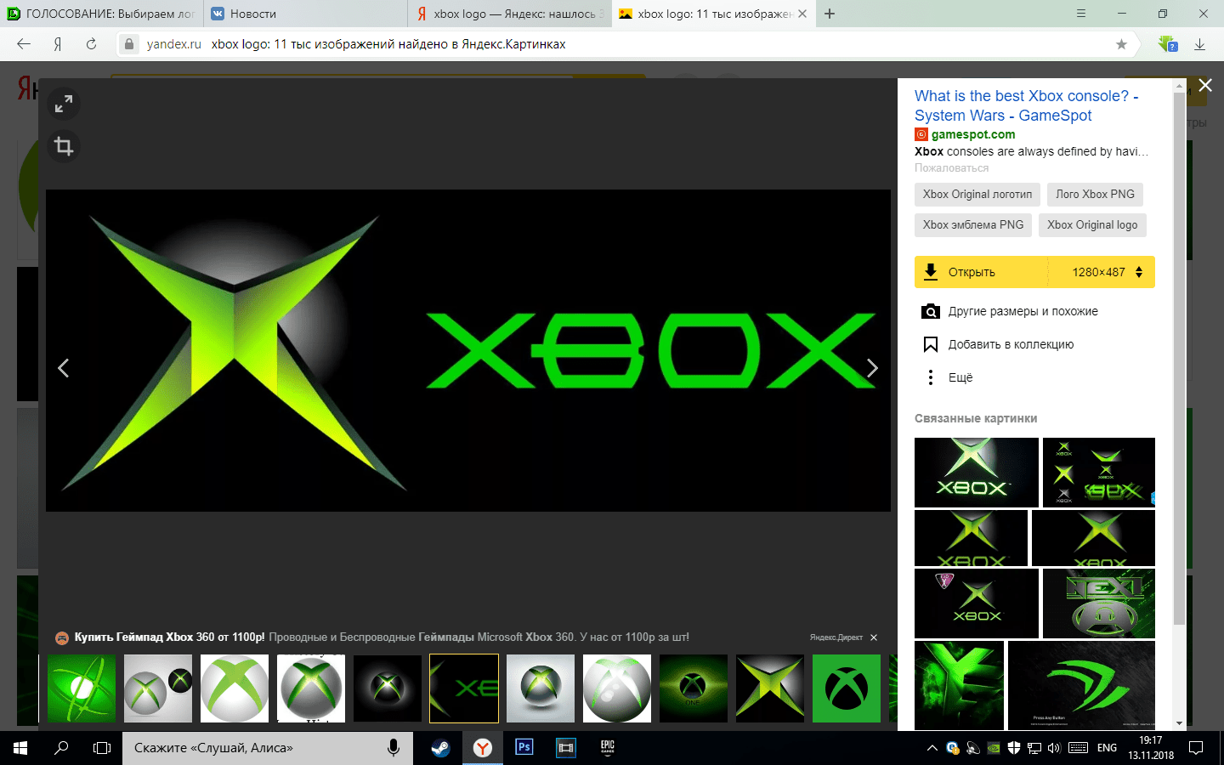Image resolution: width=1224 pixels, height=765 pixels.
Task: Click the camera icon for similar images
Action: click(931, 311)
